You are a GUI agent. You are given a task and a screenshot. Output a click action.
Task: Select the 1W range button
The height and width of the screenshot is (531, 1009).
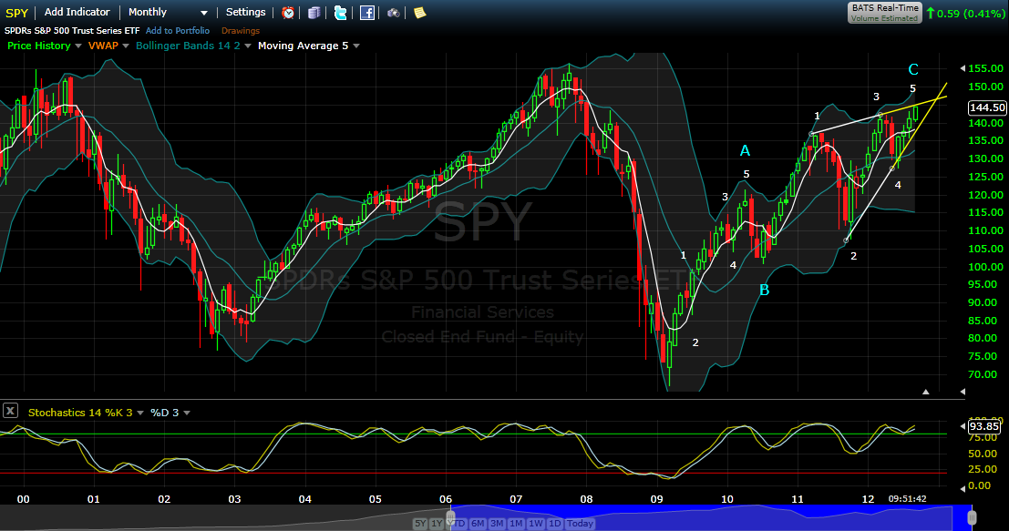pos(535,524)
